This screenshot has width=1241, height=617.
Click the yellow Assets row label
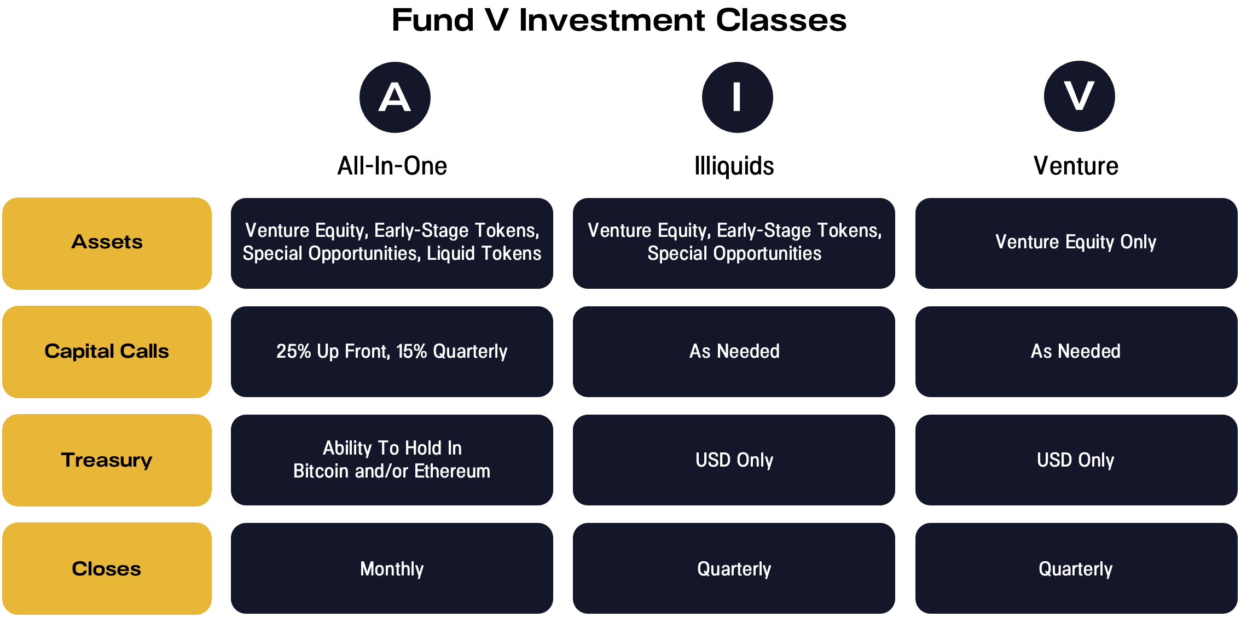107,243
